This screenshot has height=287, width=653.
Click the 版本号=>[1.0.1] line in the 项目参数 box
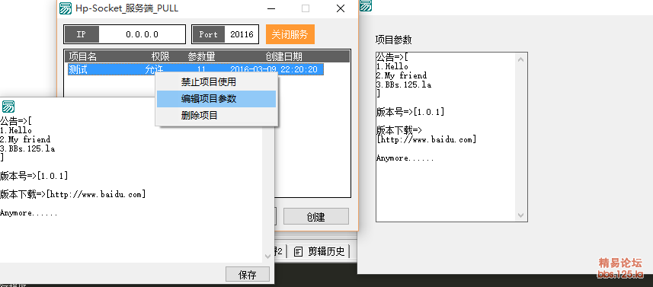click(x=410, y=111)
